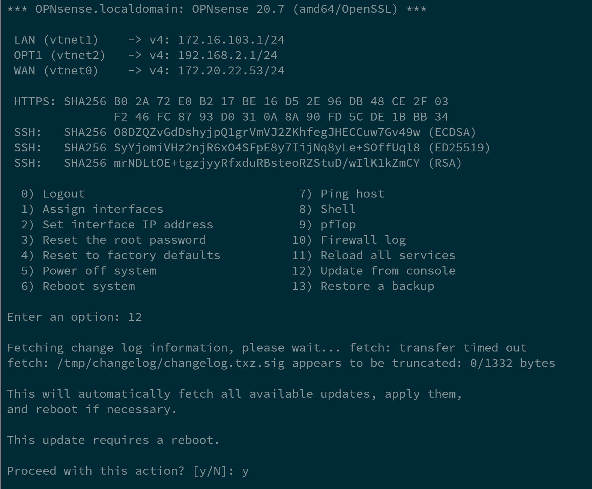Click the OPT1 address 192.168.2.1/24
The width and height of the screenshot is (592, 489).
(x=227, y=55)
